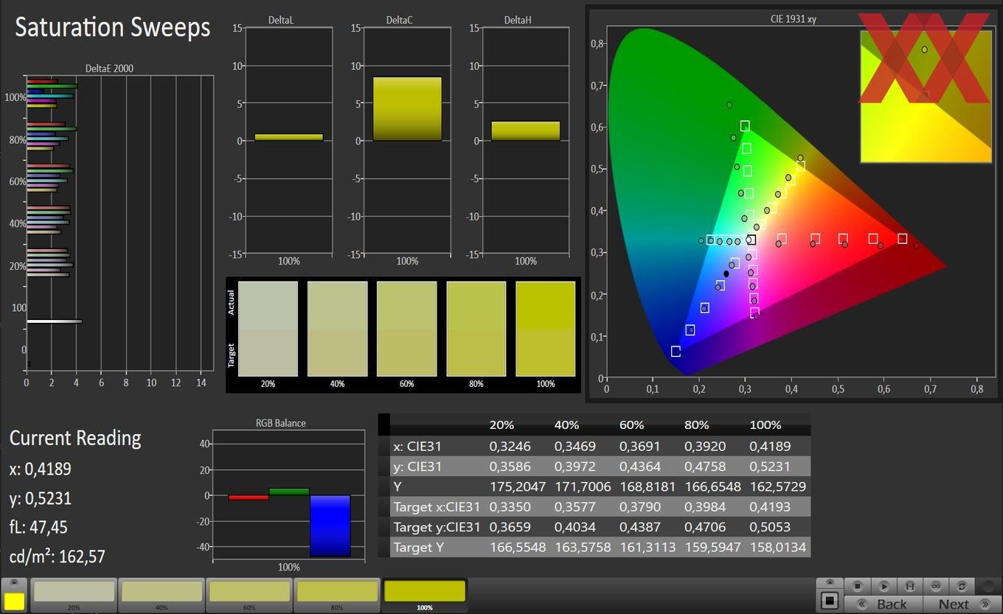Screen dimensions: 1003x614
Task: Click the single read bracket icon
Action: pos(910,586)
